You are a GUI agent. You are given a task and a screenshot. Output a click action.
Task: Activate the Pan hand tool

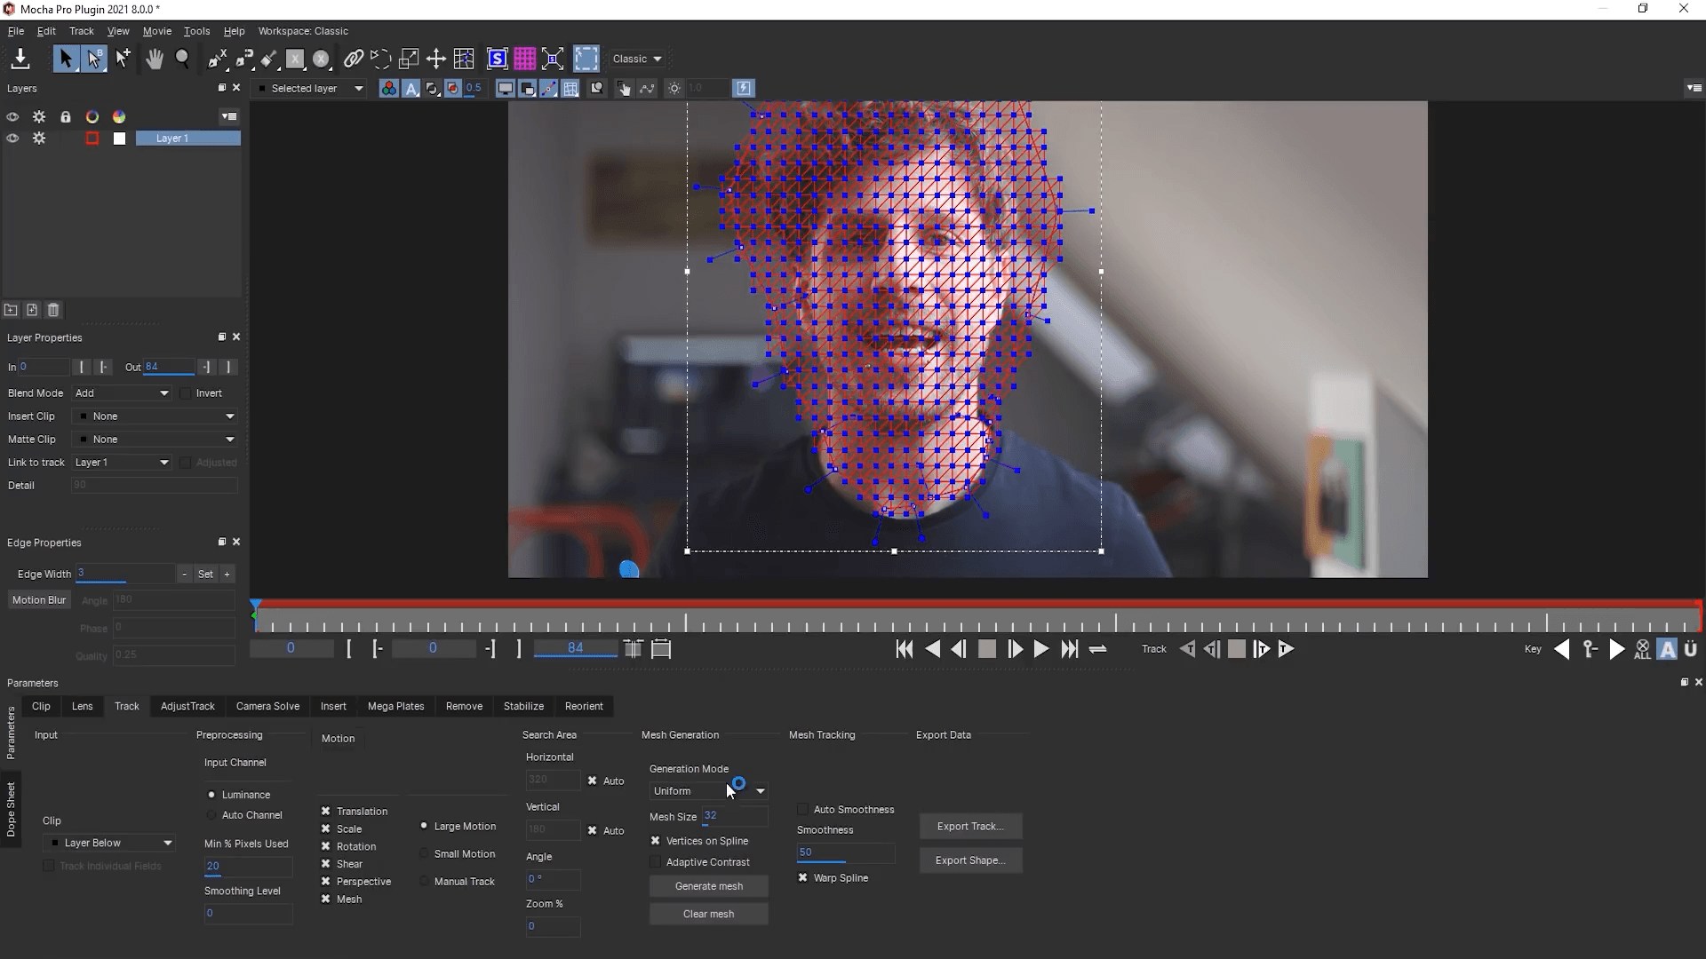pos(155,59)
